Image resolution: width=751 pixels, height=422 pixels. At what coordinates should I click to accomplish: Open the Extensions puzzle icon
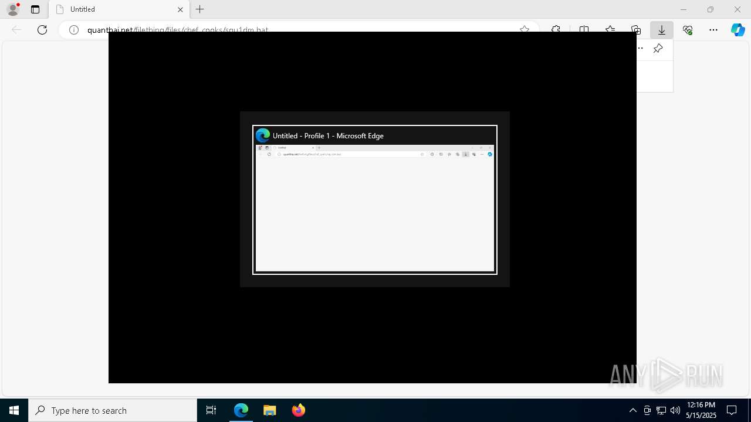(556, 30)
